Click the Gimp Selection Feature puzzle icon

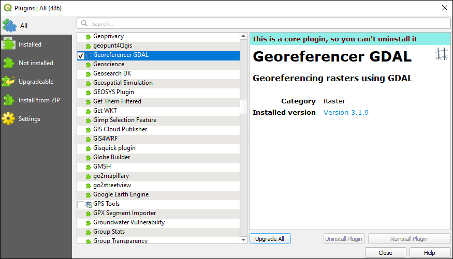(89, 120)
